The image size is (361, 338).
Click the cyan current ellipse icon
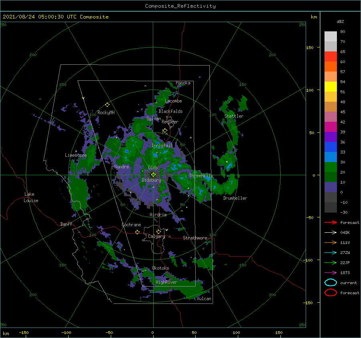331,283
